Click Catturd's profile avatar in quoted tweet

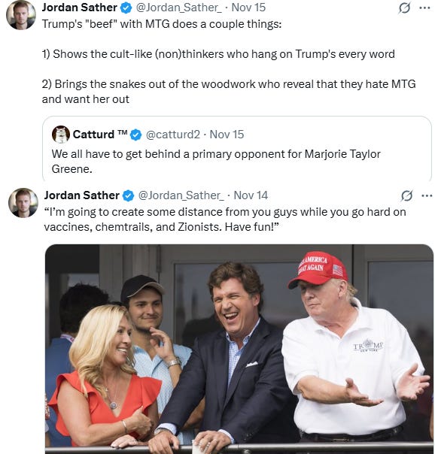61,135
